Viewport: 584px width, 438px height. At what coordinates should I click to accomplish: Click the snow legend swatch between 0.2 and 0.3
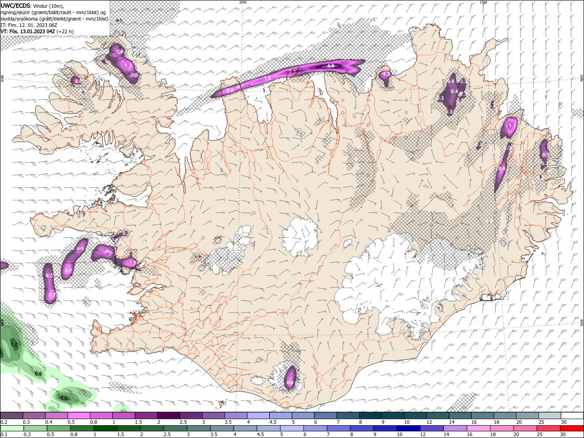(x=11, y=416)
